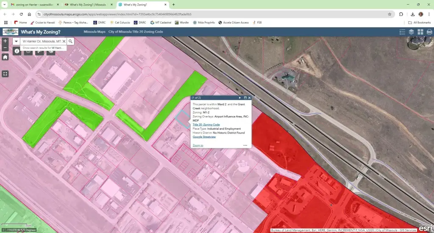Screen dimensions: 434x233
Task: Click the Print widget icon
Action: 429,32
